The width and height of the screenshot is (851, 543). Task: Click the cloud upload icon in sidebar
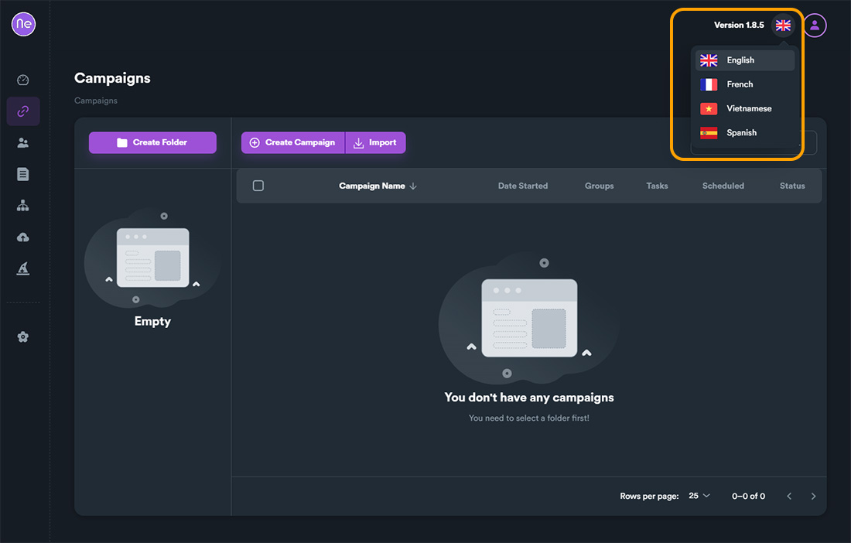22,237
